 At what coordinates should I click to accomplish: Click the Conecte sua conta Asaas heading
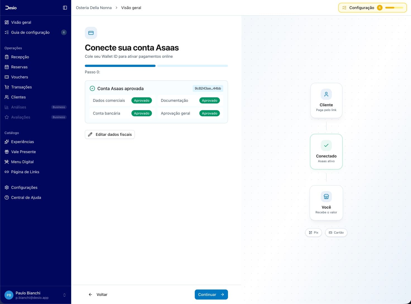point(132,48)
